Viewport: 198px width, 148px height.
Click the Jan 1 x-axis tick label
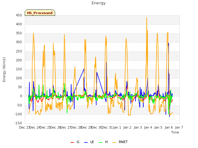(x=117, y=127)
